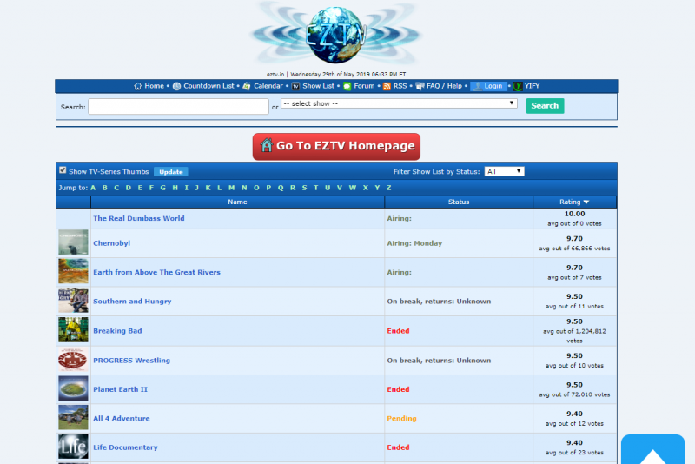Image resolution: width=695 pixels, height=464 pixels.
Task: Click the Show List TV icon
Action: (x=295, y=86)
